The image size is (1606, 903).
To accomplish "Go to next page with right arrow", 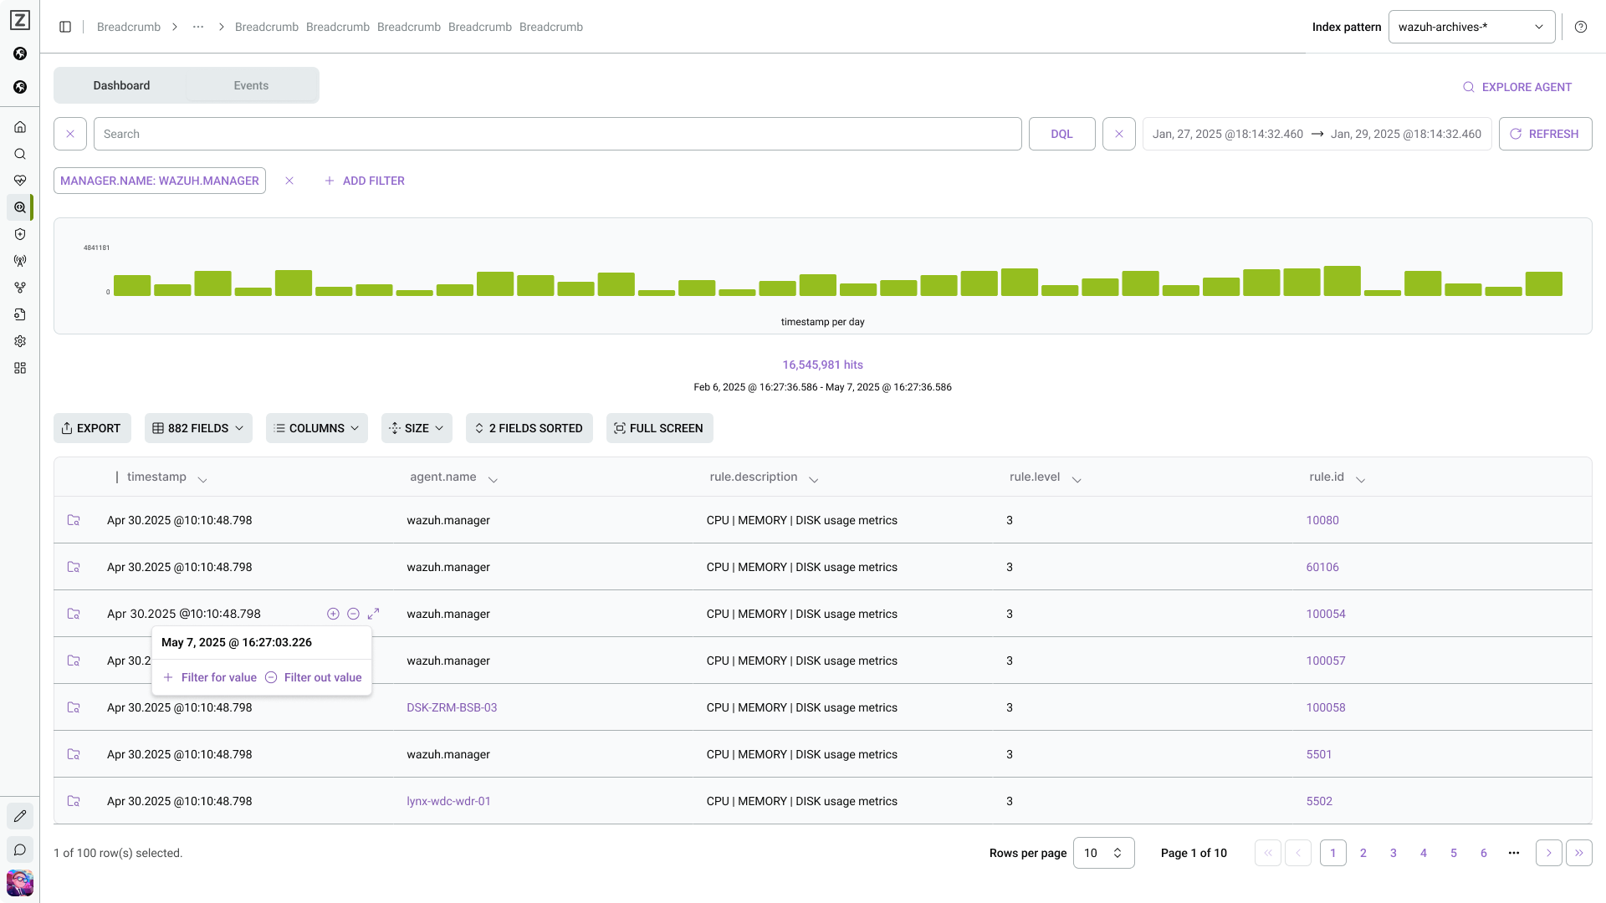I will (x=1549, y=853).
